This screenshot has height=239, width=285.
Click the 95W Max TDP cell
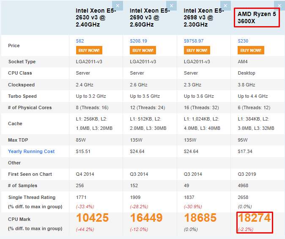click(x=243, y=140)
